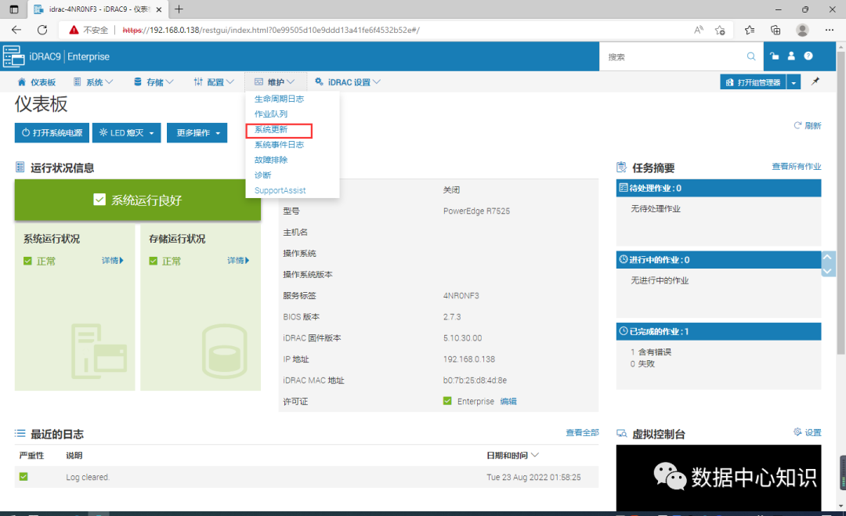Open the tab actions icon at window top-left
This screenshot has width=846, height=516.
point(14,9)
